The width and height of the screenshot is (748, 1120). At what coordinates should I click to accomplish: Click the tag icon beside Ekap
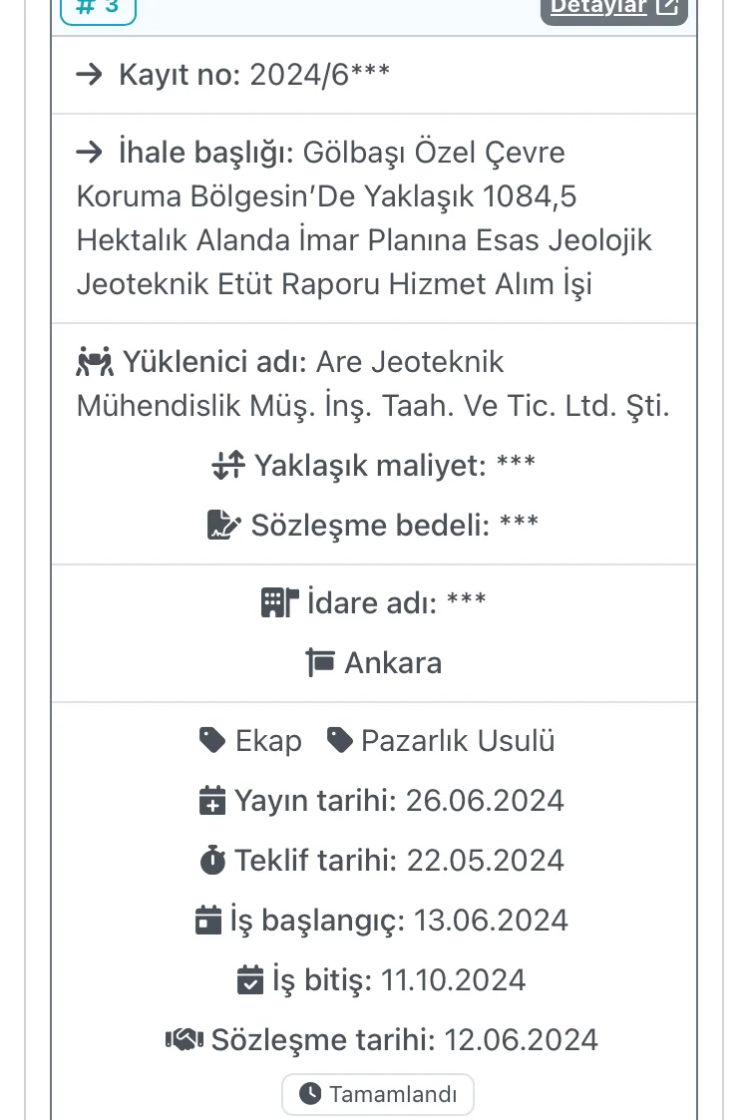tap(212, 740)
